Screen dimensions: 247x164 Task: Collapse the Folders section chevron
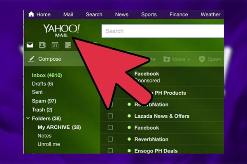tap(28, 118)
